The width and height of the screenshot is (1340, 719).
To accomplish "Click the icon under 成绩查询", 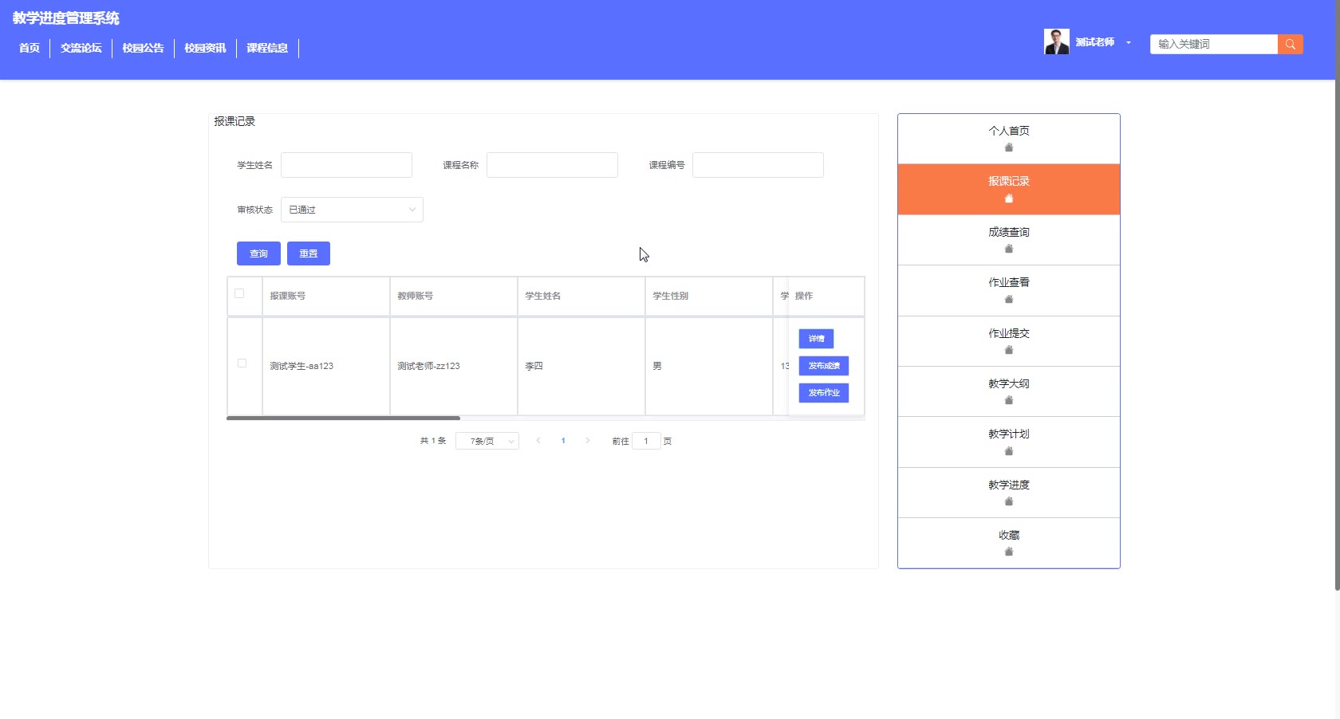I will point(1009,249).
